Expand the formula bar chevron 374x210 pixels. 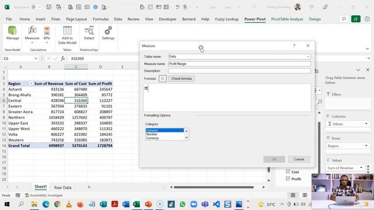[x=369, y=58]
